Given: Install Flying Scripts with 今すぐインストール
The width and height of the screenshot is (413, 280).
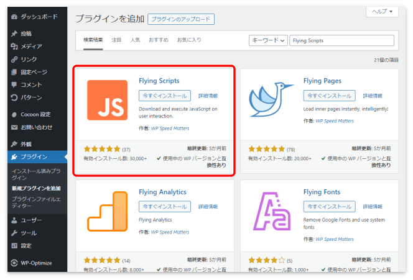Looking at the screenshot, I should (x=165, y=96).
